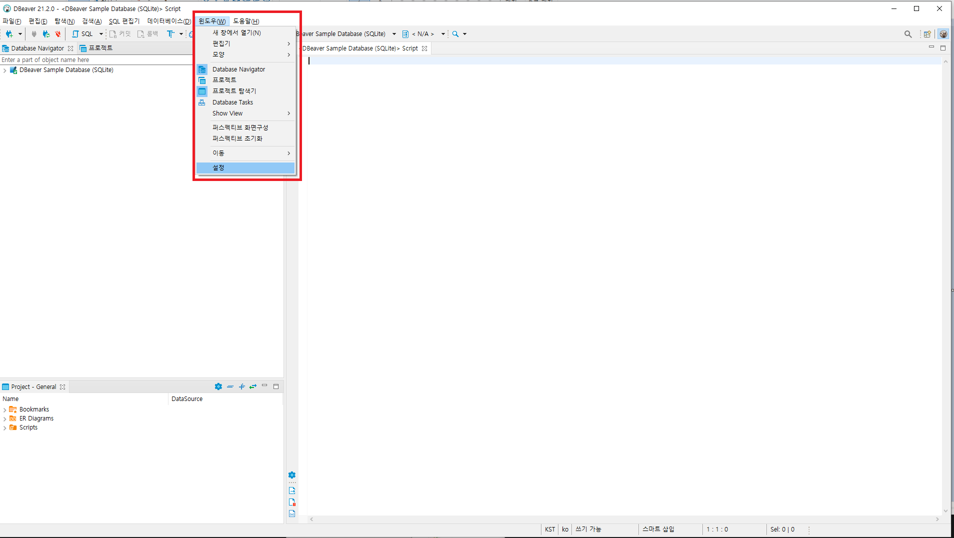Select 새 창에서 열기(N) menu entry

click(x=245, y=32)
